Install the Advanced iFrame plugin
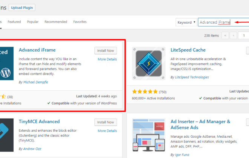 click(x=106, y=51)
